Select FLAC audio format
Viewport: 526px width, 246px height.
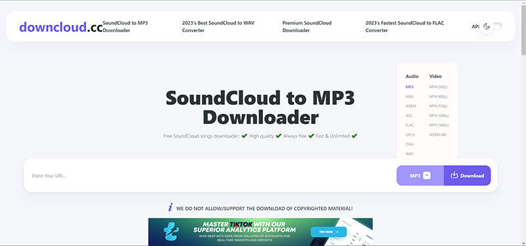(410, 125)
